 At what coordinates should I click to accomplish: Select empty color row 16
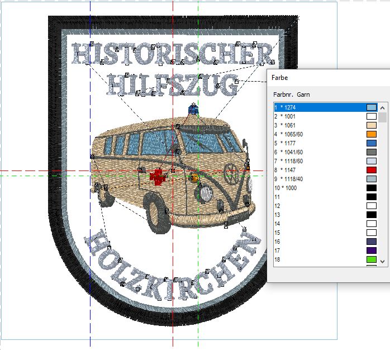click(326, 242)
